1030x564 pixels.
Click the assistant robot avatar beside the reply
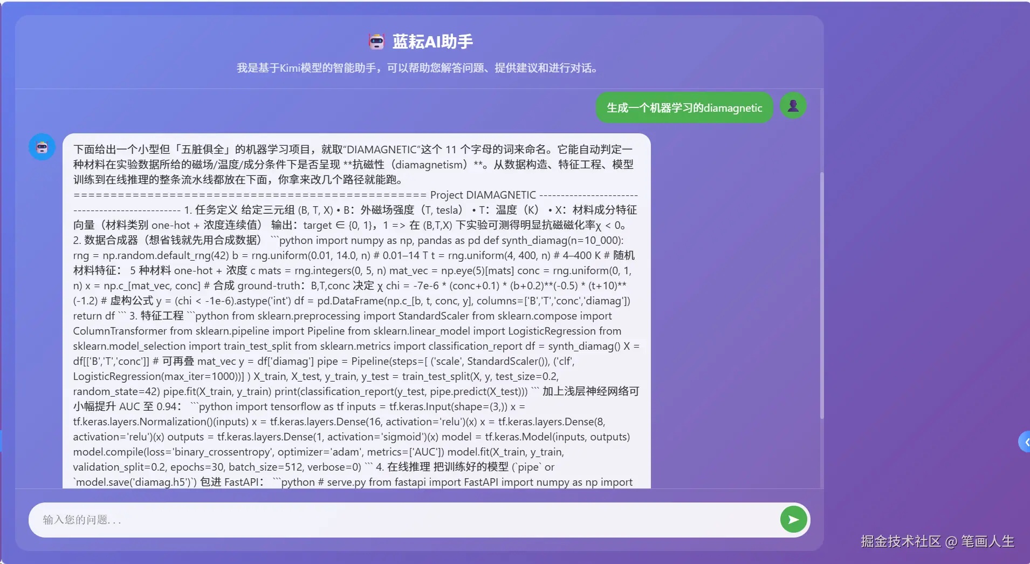pos(42,147)
